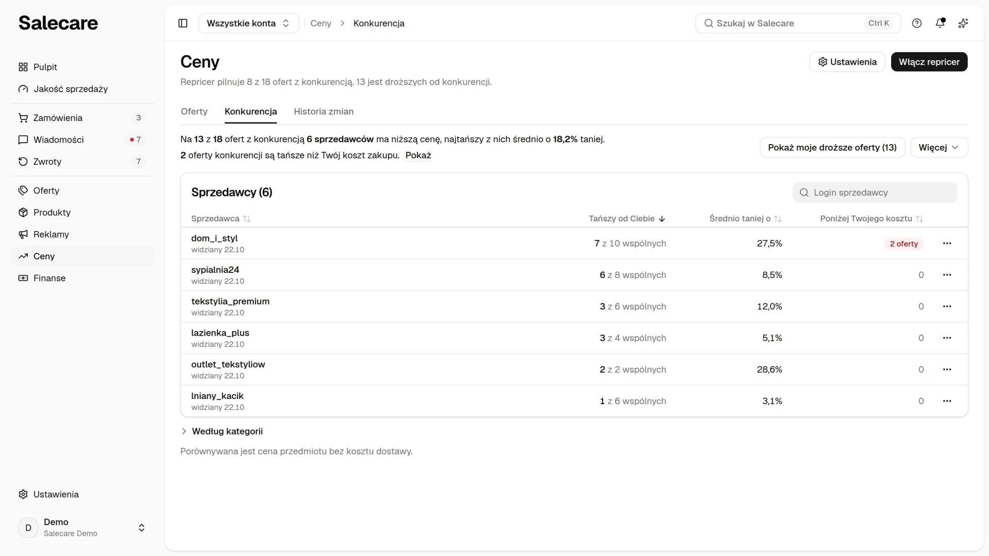
Task: Collapse the sidebar with the panel icon
Action: (x=183, y=23)
